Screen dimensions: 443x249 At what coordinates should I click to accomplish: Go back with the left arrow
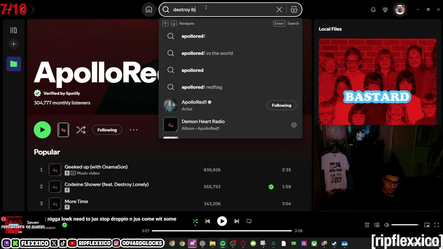[x=23, y=10]
